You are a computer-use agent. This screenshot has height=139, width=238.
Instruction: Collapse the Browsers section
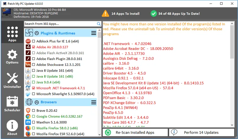(x=37, y=102)
